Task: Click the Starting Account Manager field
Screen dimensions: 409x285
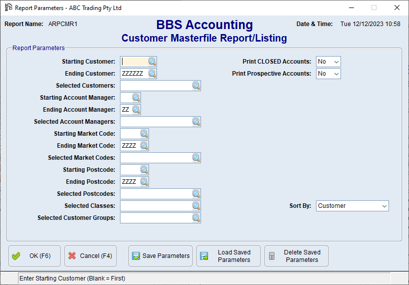Action: click(x=126, y=98)
